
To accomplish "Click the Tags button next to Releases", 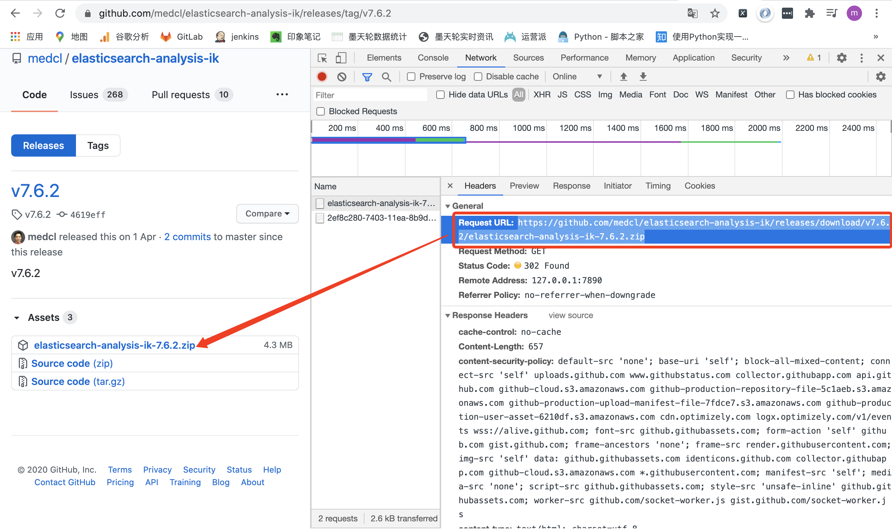I will click(x=98, y=145).
